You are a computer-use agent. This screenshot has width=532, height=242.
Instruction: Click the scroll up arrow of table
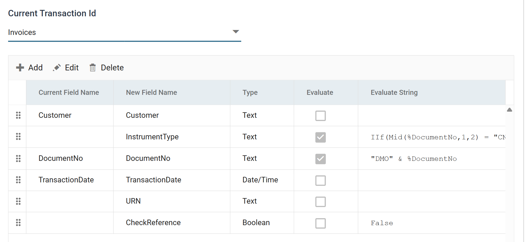(509, 110)
